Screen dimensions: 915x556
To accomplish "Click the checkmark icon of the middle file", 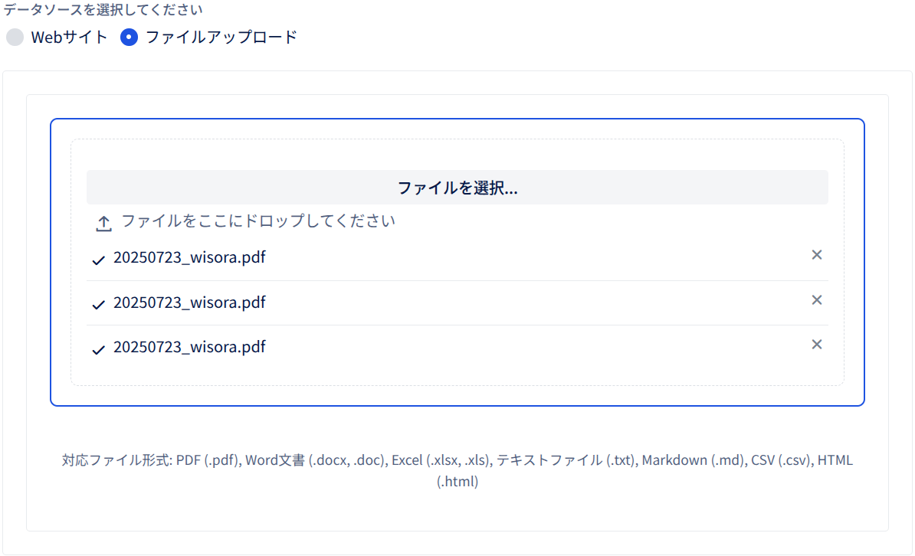I will pyautogui.click(x=99, y=305).
